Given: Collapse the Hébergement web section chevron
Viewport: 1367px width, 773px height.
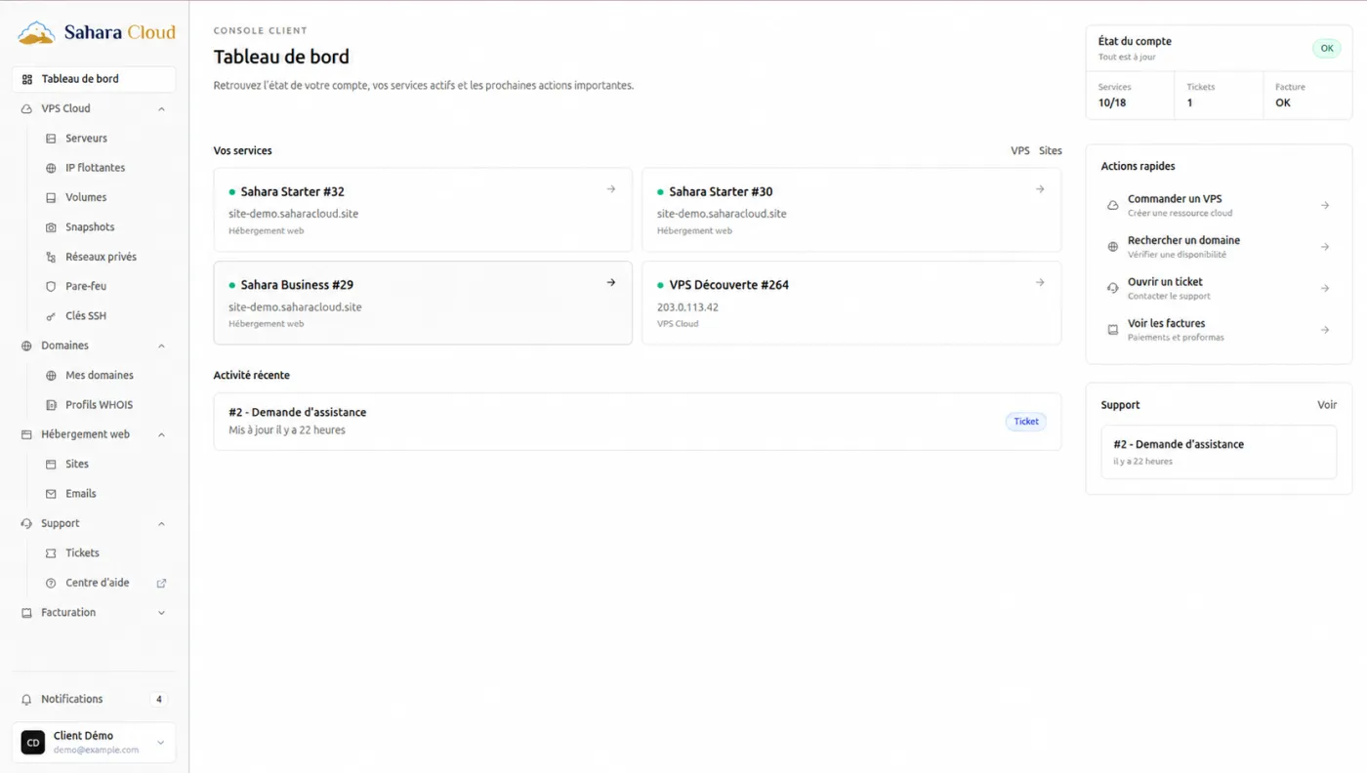Looking at the screenshot, I should (161, 434).
